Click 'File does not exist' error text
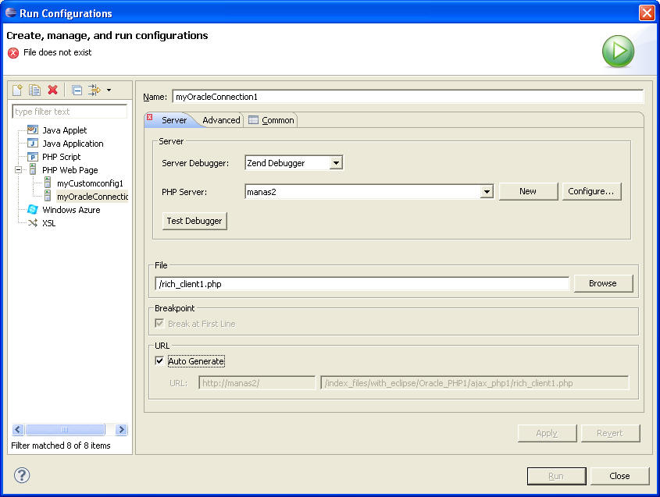This screenshot has width=660, height=497. (x=57, y=52)
